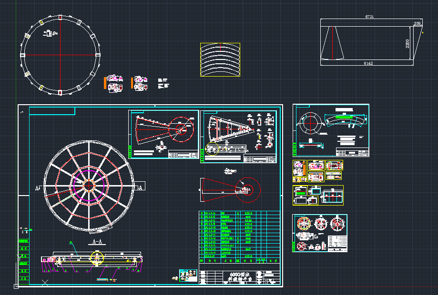Image resolution: width=438 pixels, height=295 pixels.
Task: Select the rightmost yellow-framed thumbnail in the top row
Action: (x=335, y=165)
